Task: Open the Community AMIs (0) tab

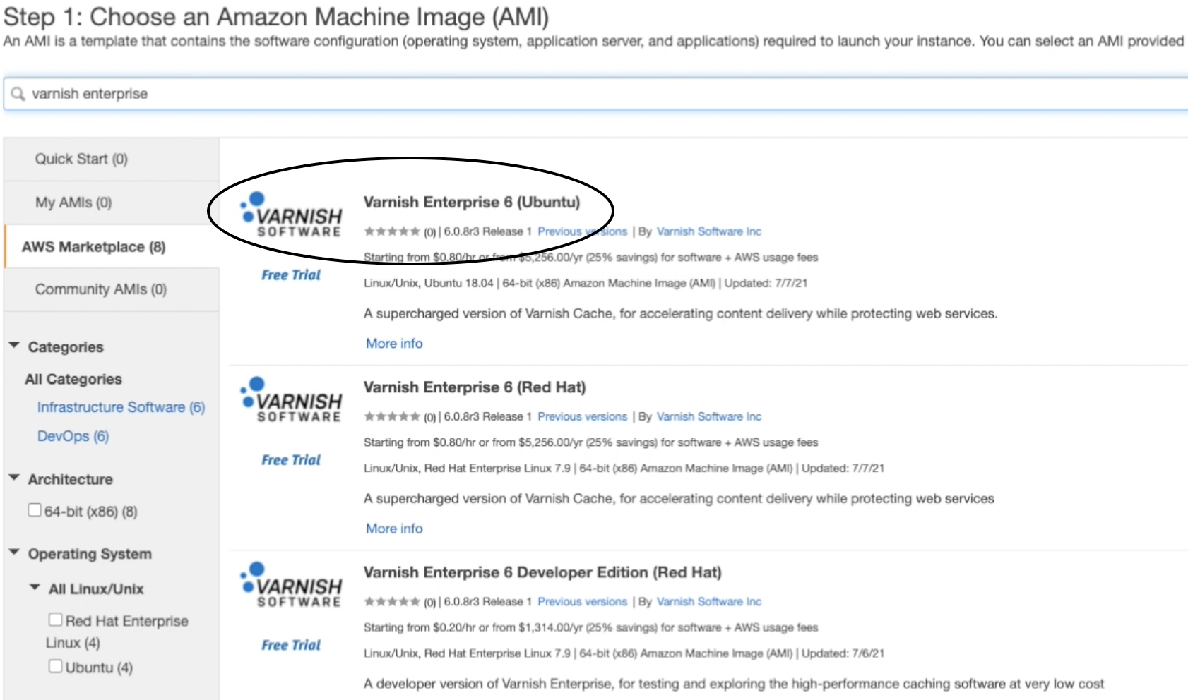Action: point(112,289)
